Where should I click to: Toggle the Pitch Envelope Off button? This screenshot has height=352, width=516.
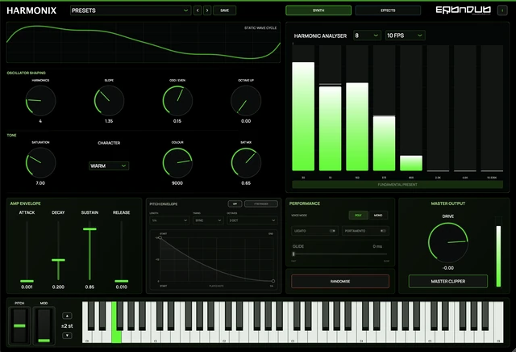coord(235,204)
